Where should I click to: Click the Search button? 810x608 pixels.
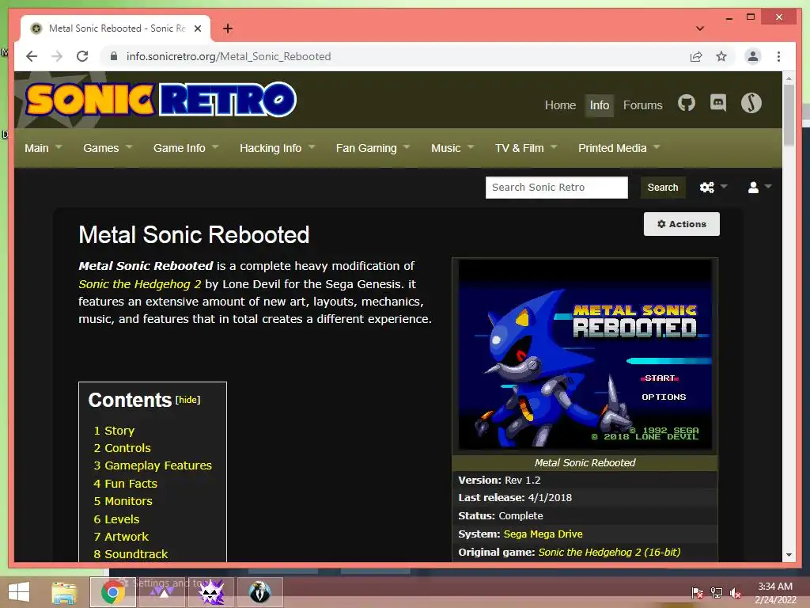pyautogui.click(x=663, y=187)
